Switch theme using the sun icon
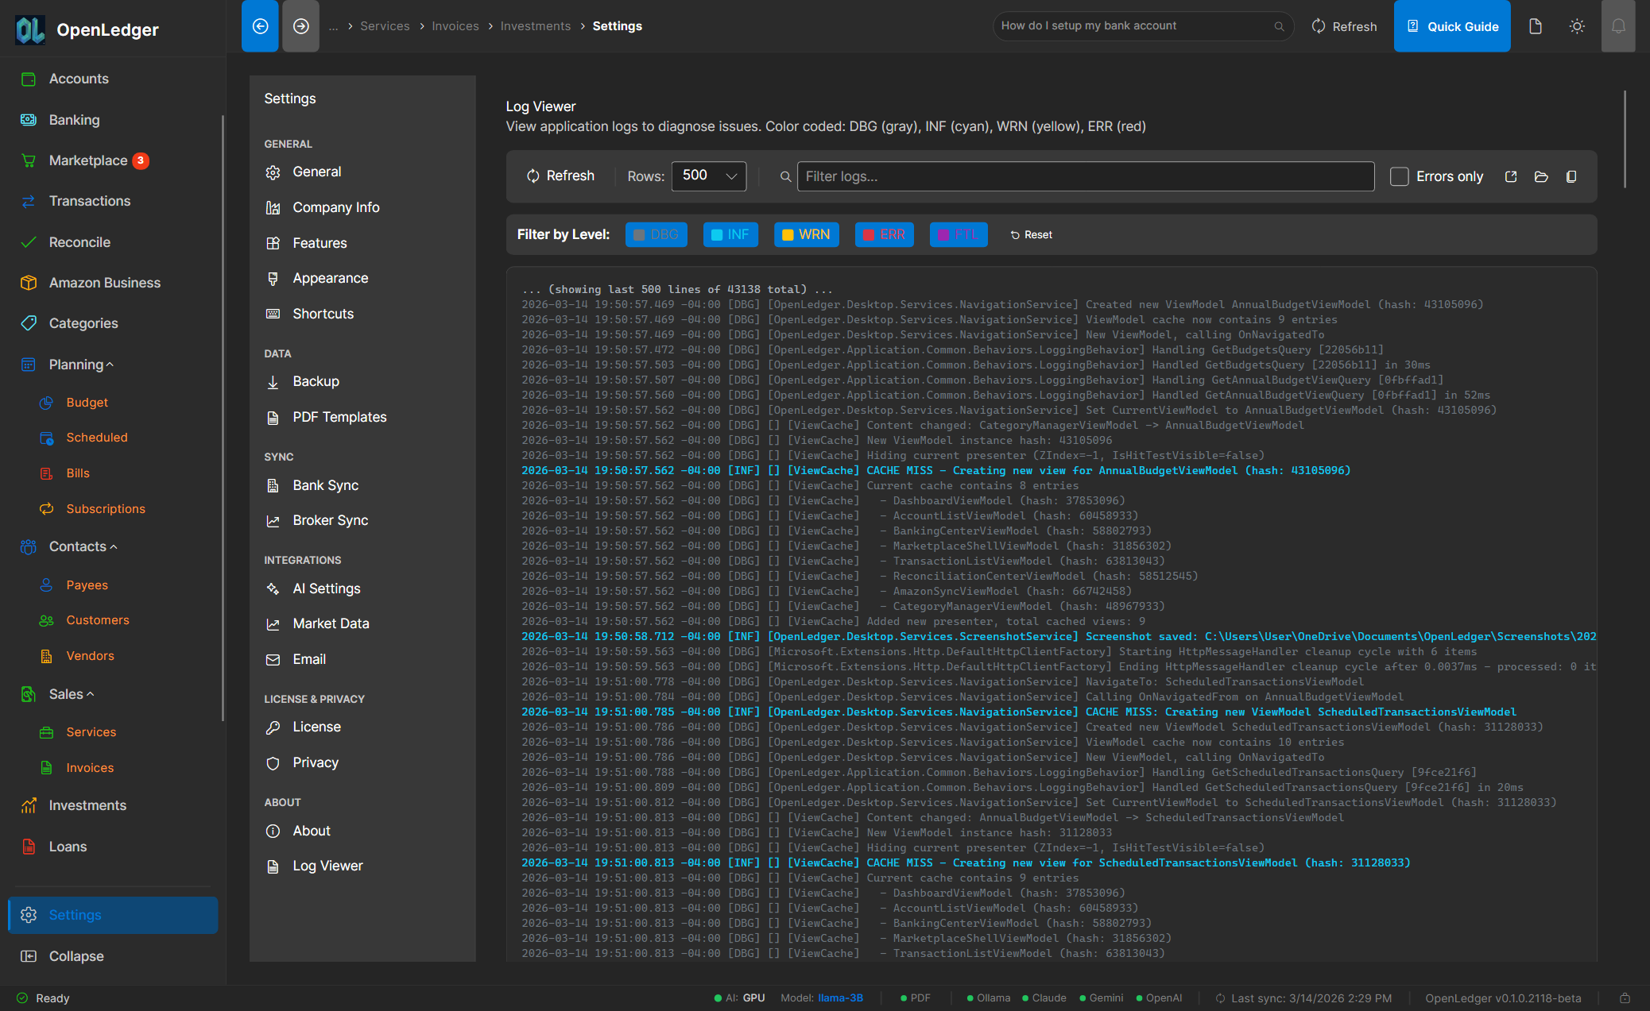Viewport: 1650px width, 1011px height. tap(1577, 25)
